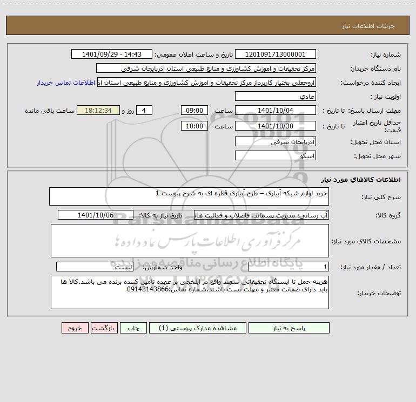Click the اطلاعات کالاهای مورد نیاز section heading
The width and height of the screenshot is (416, 402).
pos(360,180)
